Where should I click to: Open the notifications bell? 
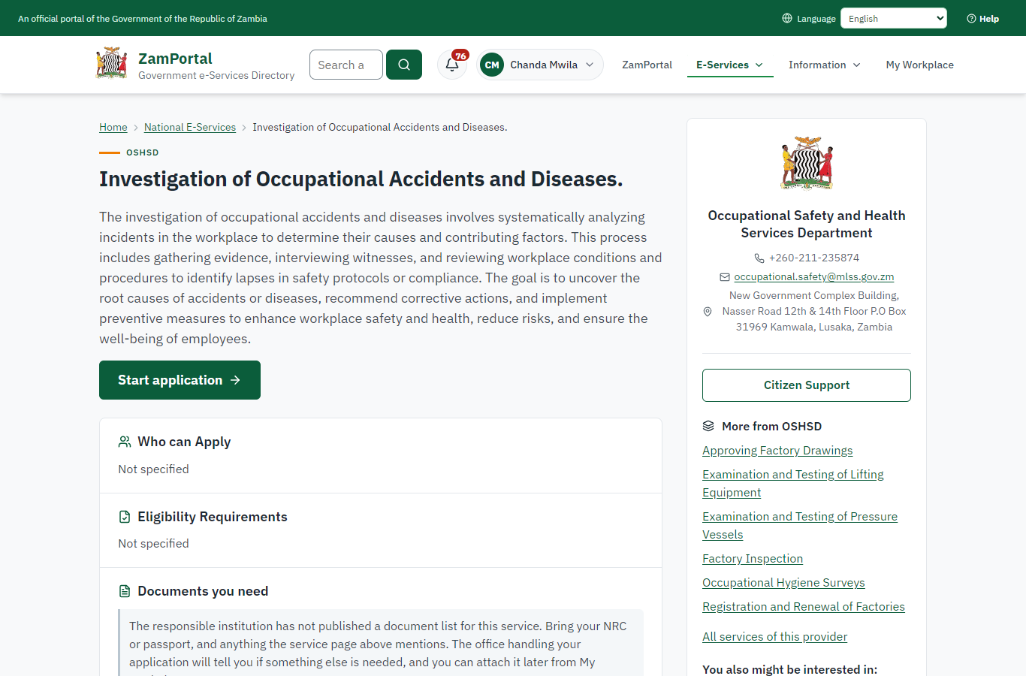click(452, 65)
